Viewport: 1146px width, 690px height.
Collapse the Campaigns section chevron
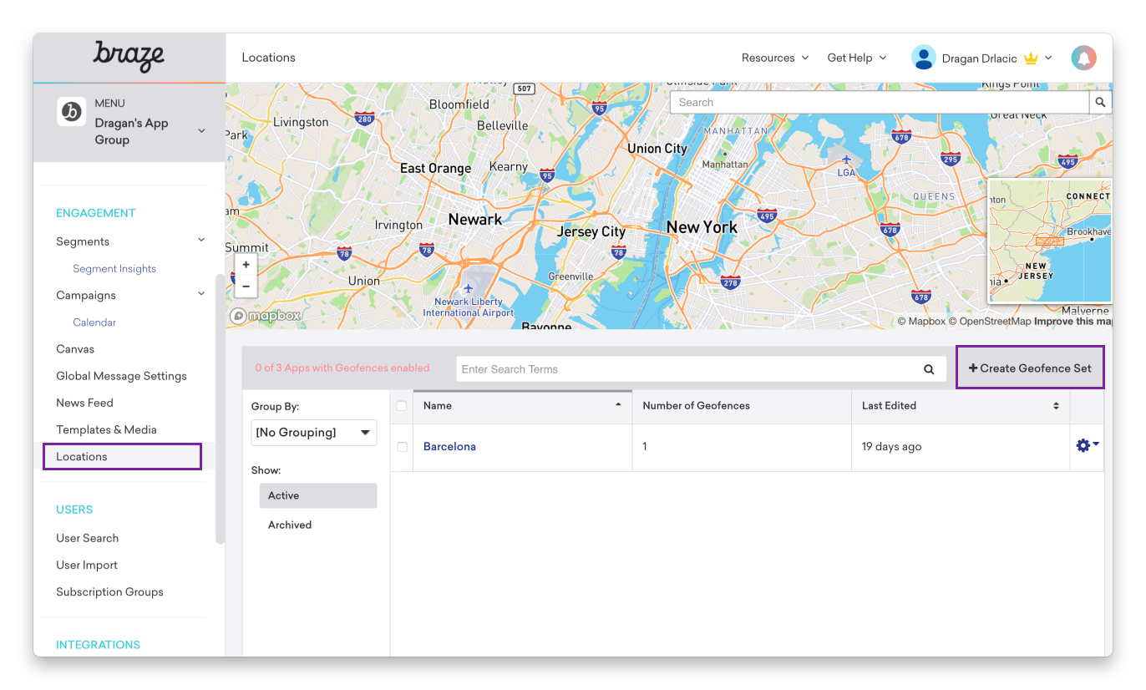tap(201, 294)
